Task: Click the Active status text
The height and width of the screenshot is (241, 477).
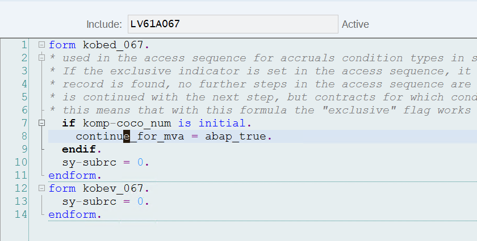Action: pos(355,24)
